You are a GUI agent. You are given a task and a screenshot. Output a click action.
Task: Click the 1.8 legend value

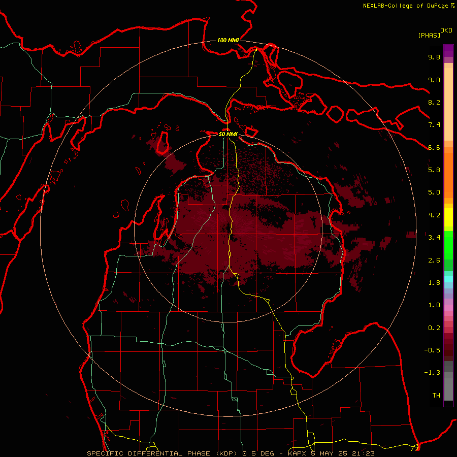click(x=434, y=283)
